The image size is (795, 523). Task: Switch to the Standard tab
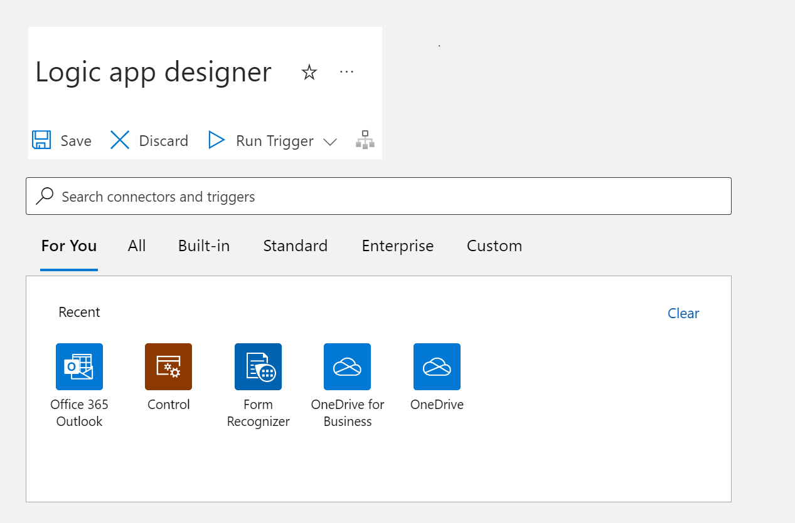click(295, 246)
